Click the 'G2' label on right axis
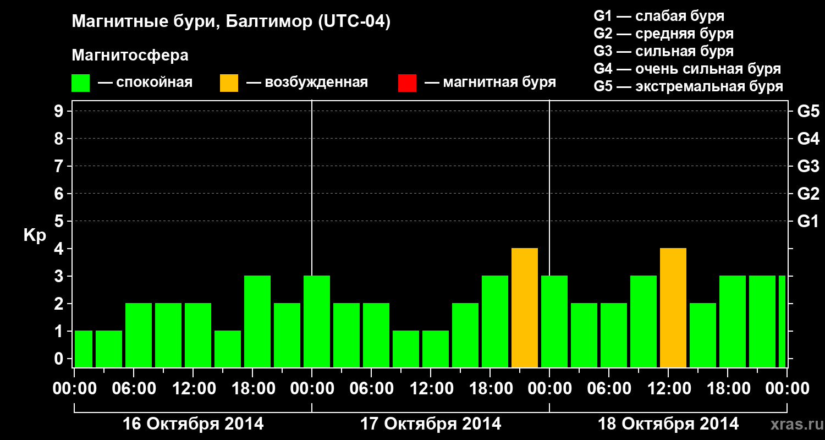This screenshot has width=825, height=440. click(x=808, y=194)
